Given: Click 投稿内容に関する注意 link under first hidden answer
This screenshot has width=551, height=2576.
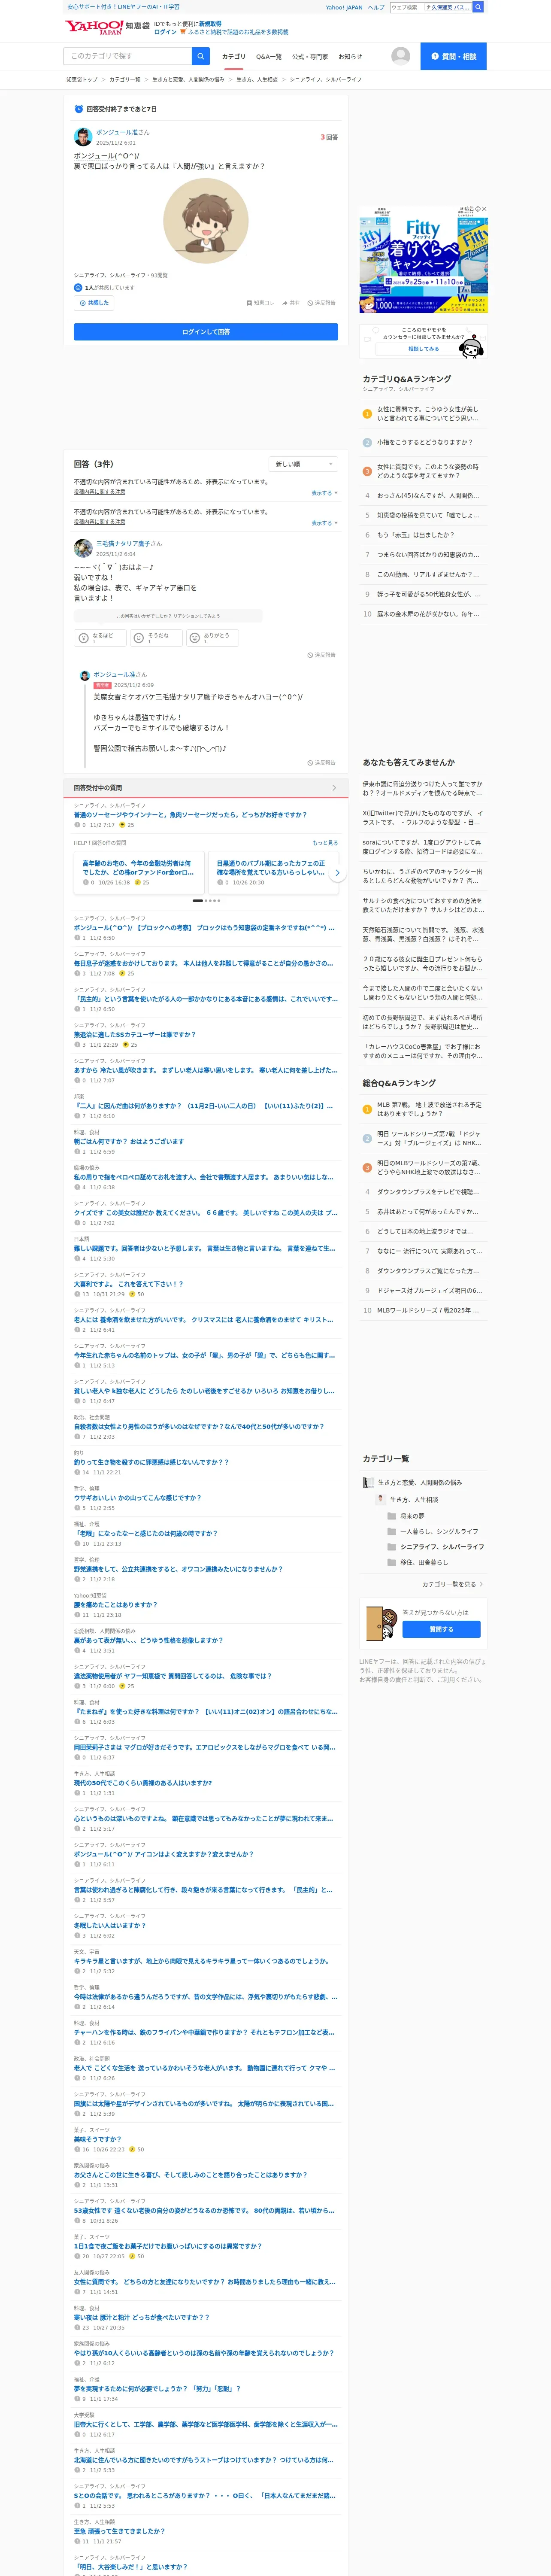Looking at the screenshot, I should pos(99,492).
